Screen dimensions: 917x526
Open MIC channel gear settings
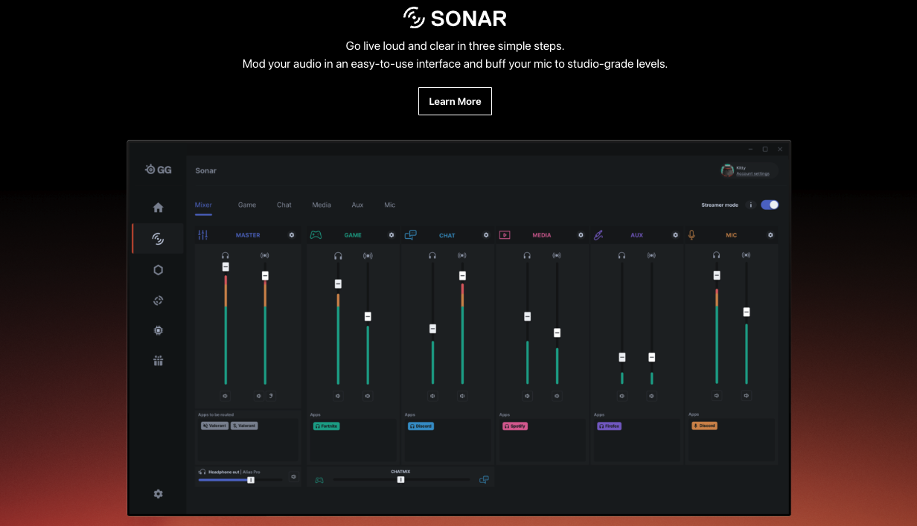coord(770,235)
